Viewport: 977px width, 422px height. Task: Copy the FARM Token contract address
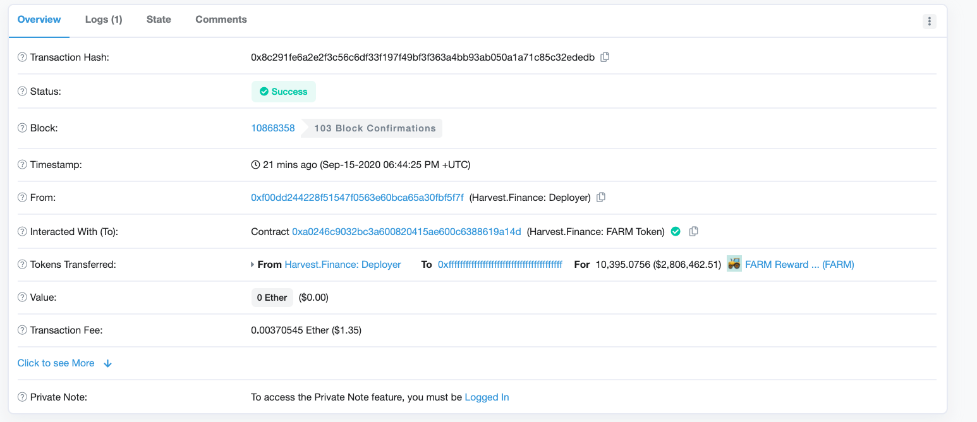[x=693, y=231]
